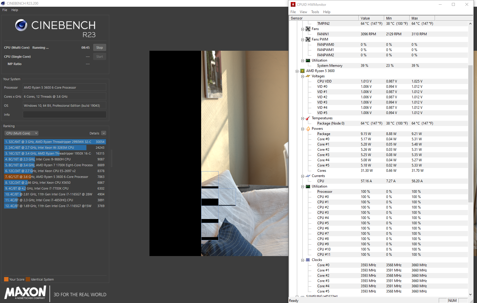Image resolution: width=477 pixels, height=303 pixels.
Task: Click the Cinebench R23 sphere logo
Action: (21, 25)
